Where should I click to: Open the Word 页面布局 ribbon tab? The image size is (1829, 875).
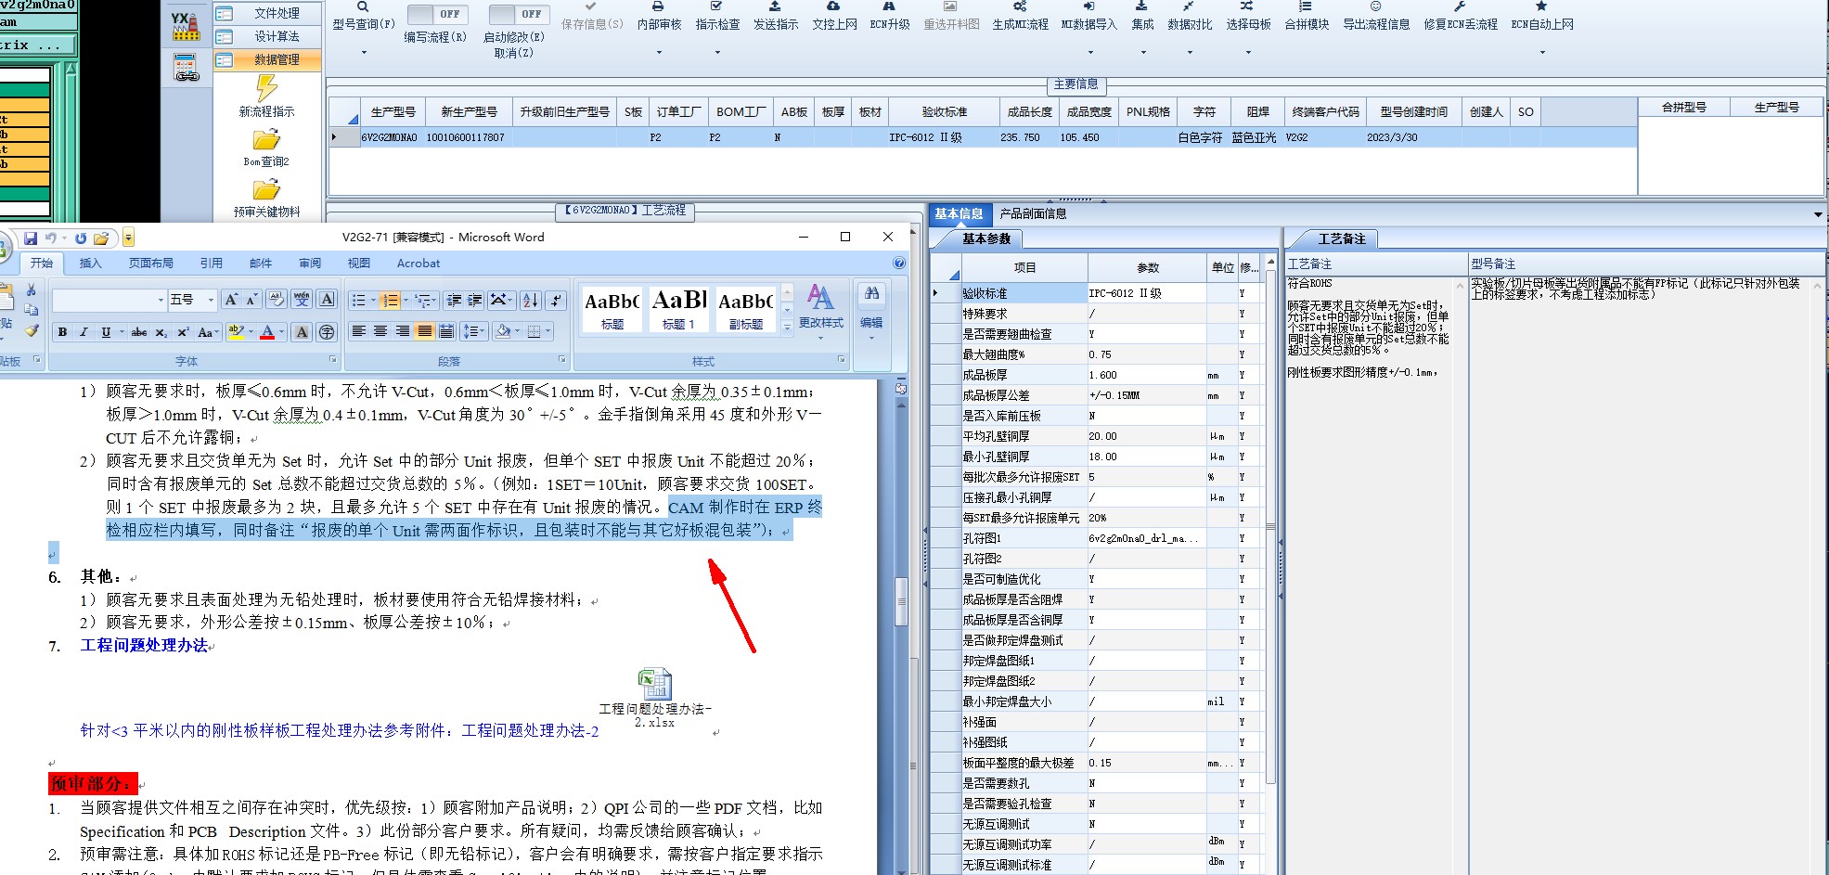coord(151,264)
